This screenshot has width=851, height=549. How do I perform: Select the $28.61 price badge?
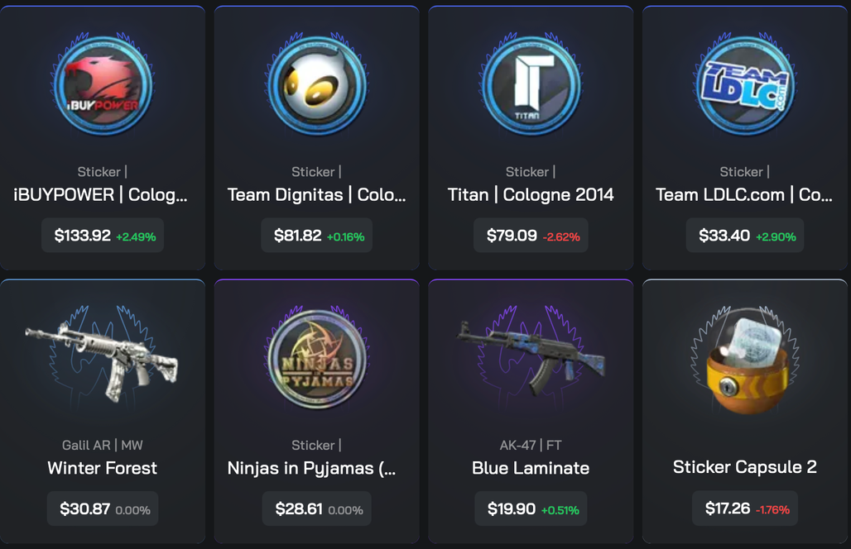pyautogui.click(x=317, y=508)
